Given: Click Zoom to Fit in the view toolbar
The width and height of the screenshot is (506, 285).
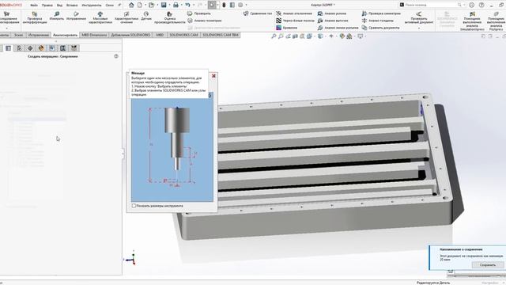Looking at the screenshot, I should click(x=274, y=36).
